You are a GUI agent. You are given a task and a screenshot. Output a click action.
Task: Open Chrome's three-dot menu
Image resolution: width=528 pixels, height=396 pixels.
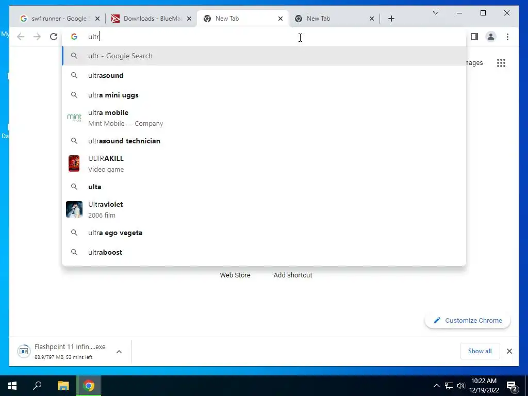tap(507, 37)
